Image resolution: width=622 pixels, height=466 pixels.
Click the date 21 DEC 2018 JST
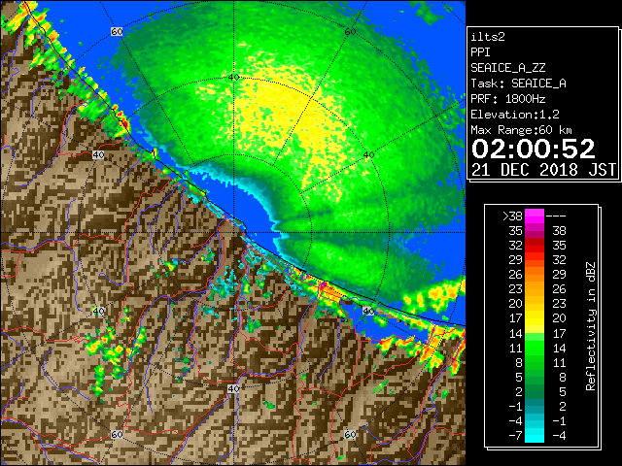543,170
